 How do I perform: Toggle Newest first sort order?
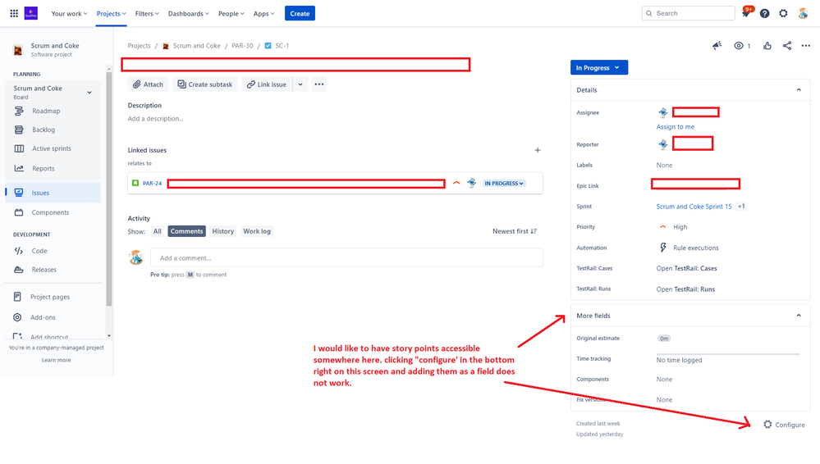[x=515, y=231]
